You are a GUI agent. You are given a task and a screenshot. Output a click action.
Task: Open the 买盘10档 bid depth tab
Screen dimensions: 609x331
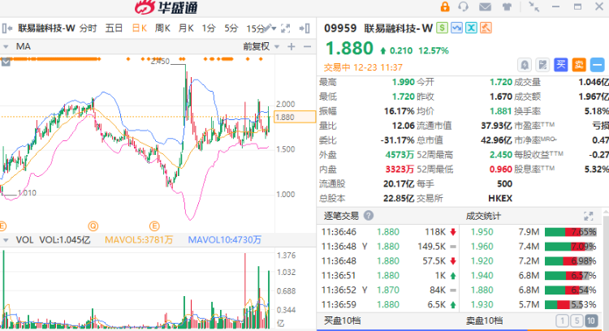click(x=342, y=320)
